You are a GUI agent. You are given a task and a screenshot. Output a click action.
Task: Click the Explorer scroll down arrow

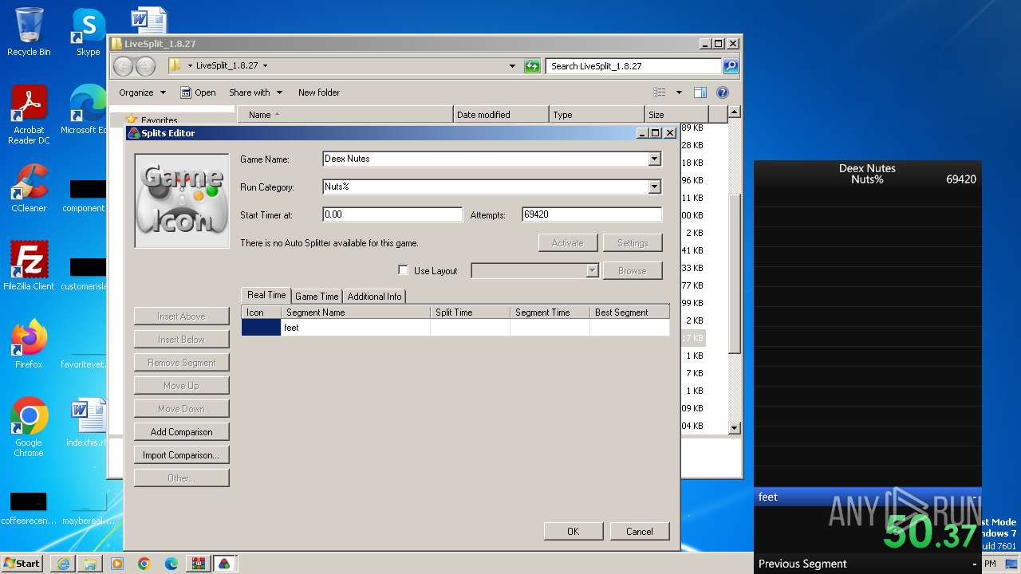point(735,428)
